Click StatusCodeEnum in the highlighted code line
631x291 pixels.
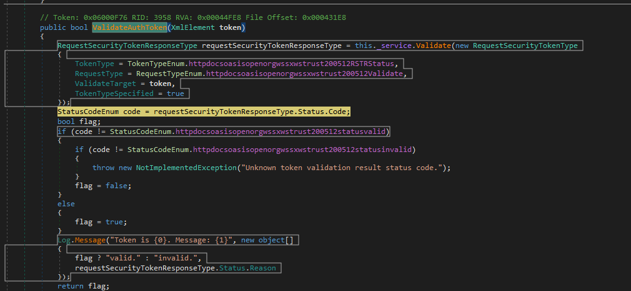[88, 112]
